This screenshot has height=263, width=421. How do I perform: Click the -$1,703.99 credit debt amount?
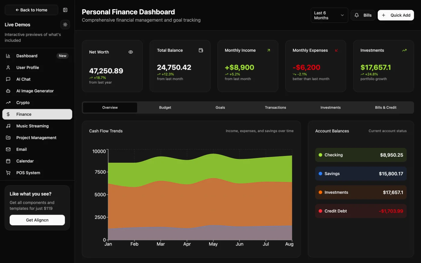click(x=391, y=211)
